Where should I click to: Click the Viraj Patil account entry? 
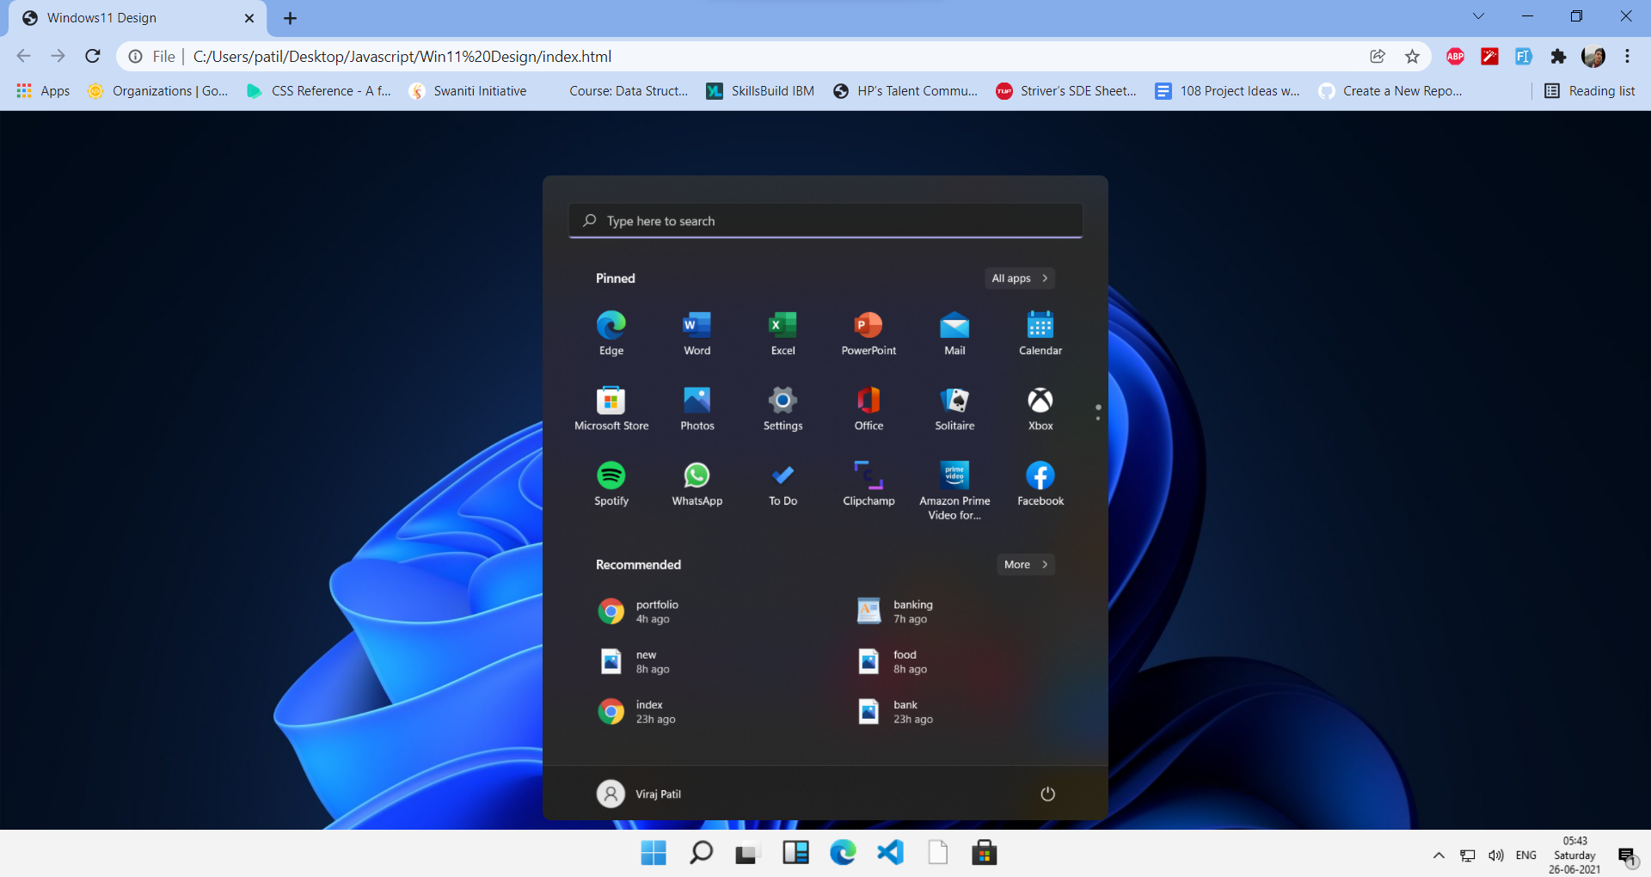tap(638, 794)
